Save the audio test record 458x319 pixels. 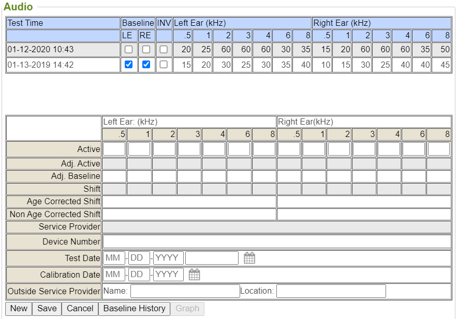pos(47,309)
